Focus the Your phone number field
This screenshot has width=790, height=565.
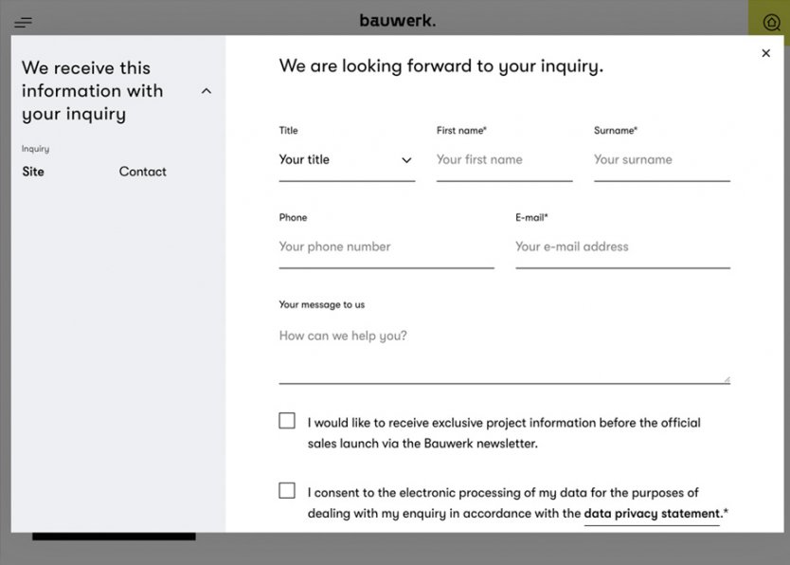click(x=386, y=247)
